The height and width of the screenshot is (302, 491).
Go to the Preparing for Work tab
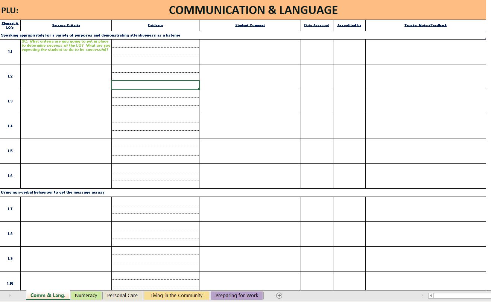[x=237, y=296]
